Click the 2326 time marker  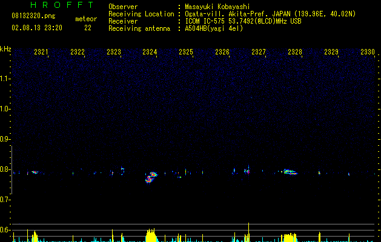tap(222, 52)
